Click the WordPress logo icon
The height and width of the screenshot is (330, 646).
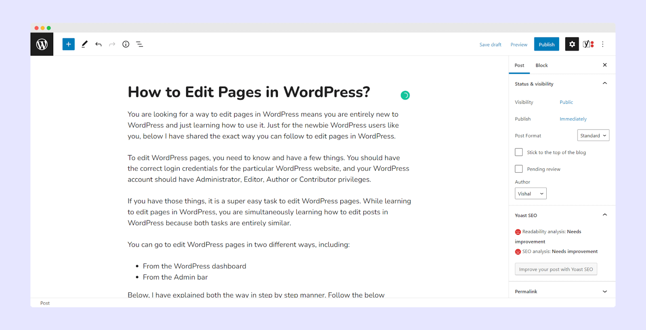(x=42, y=44)
